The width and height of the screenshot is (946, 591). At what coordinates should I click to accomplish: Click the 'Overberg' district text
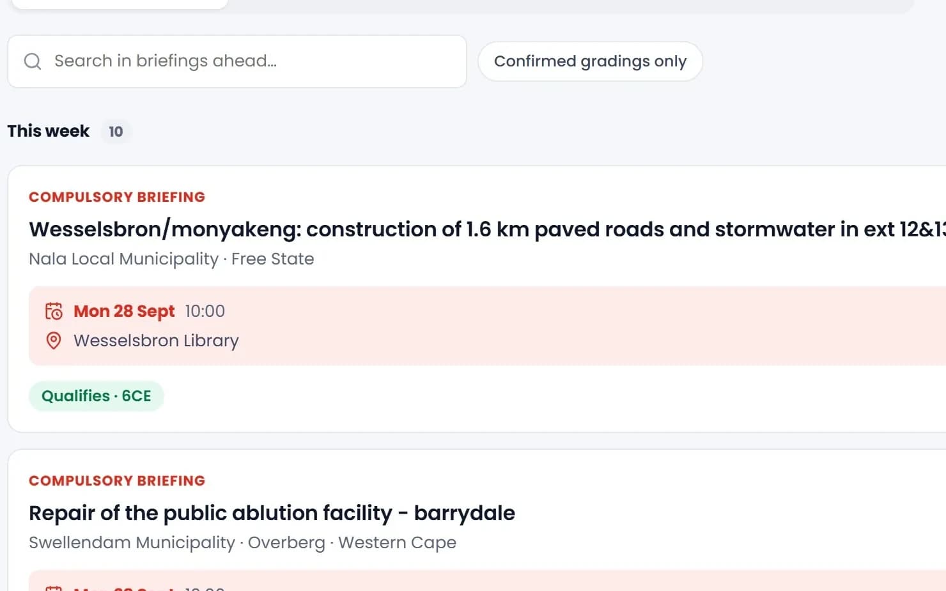pos(286,542)
